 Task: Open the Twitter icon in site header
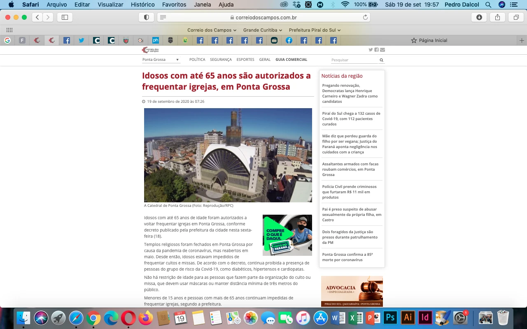[371, 50]
